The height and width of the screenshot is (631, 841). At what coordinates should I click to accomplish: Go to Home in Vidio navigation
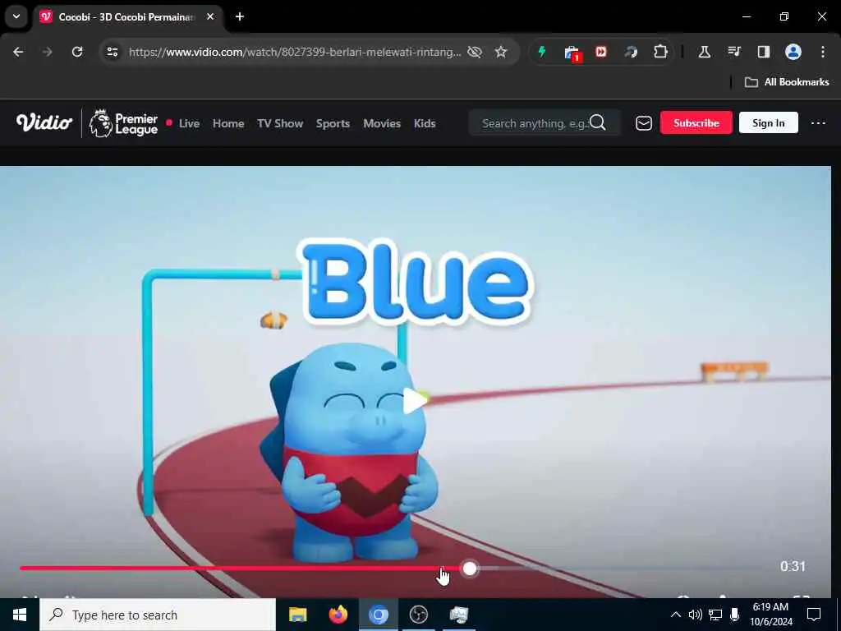228,123
